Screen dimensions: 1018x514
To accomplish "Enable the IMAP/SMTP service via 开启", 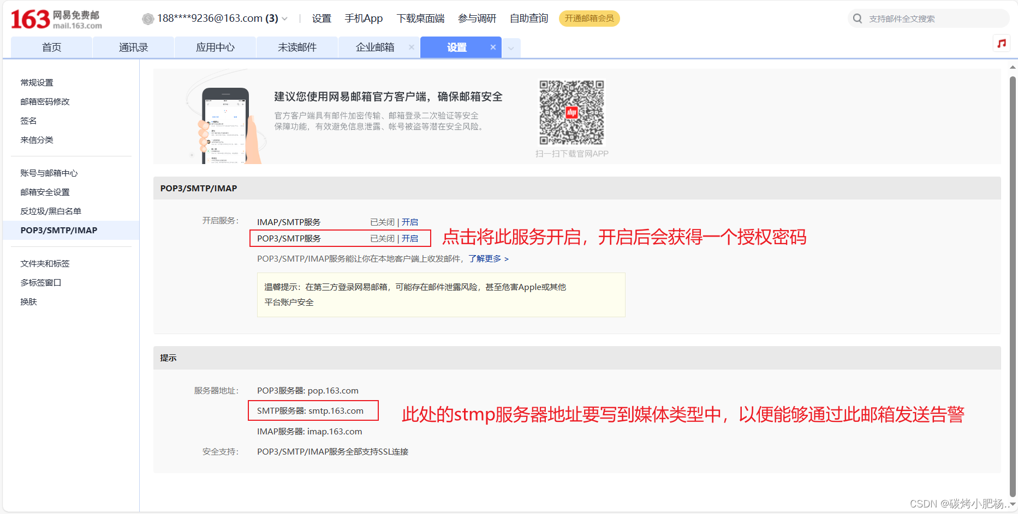I will (410, 222).
